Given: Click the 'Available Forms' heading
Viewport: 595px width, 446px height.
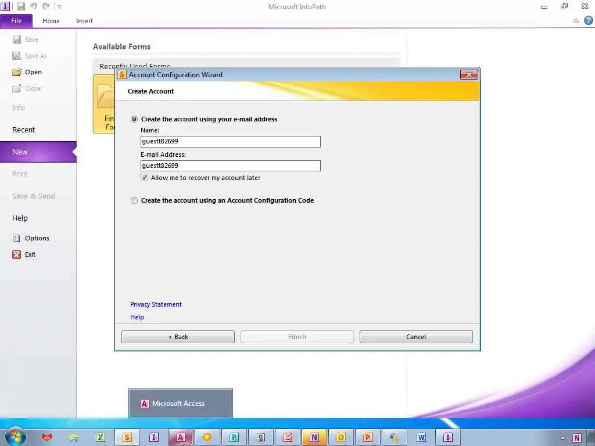Looking at the screenshot, I should click(x=121, y=46).
